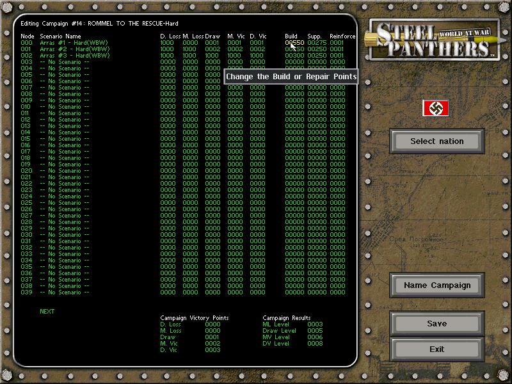The height and width of the screenshot is (384, 512).
Task: Change campaign M. Loss victory points
Action: click(212, 331)
